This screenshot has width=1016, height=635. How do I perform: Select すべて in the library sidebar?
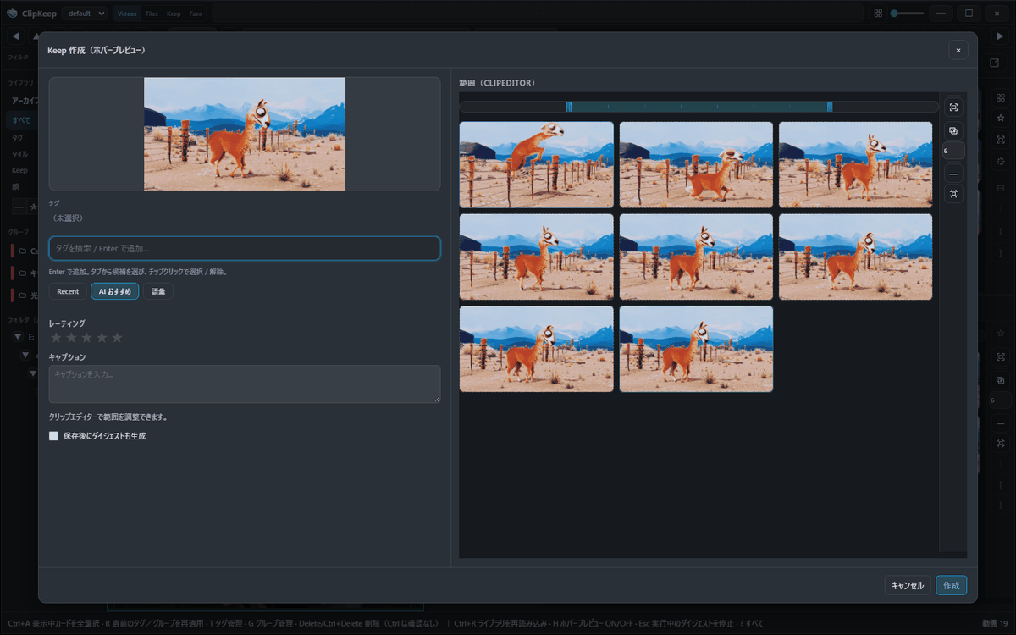pyautogui.click(x=21, y=120)
